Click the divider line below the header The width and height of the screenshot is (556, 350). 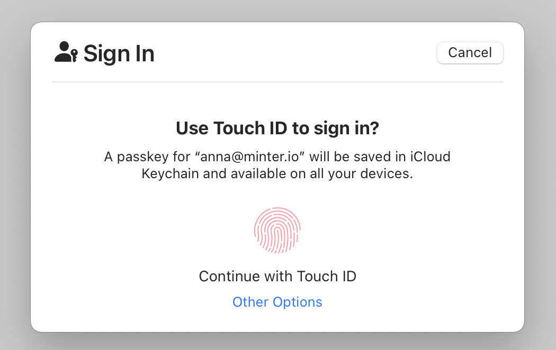277,82
